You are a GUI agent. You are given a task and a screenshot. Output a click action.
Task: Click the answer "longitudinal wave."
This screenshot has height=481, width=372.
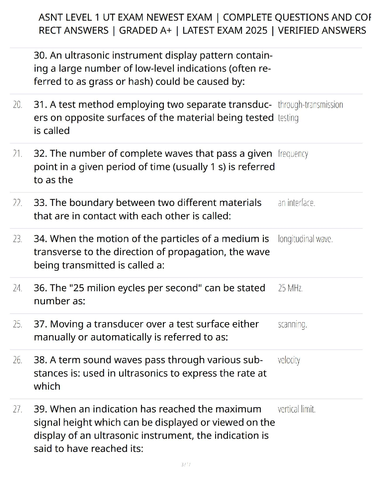point(305,239)
